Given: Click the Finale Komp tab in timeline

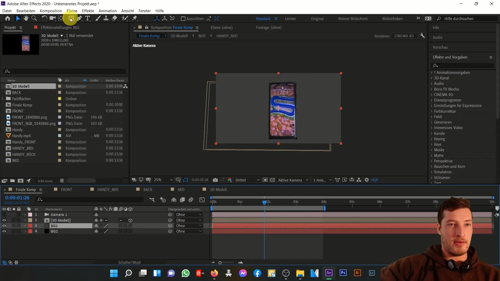Looking at the screenshot, I should point(26,189).
